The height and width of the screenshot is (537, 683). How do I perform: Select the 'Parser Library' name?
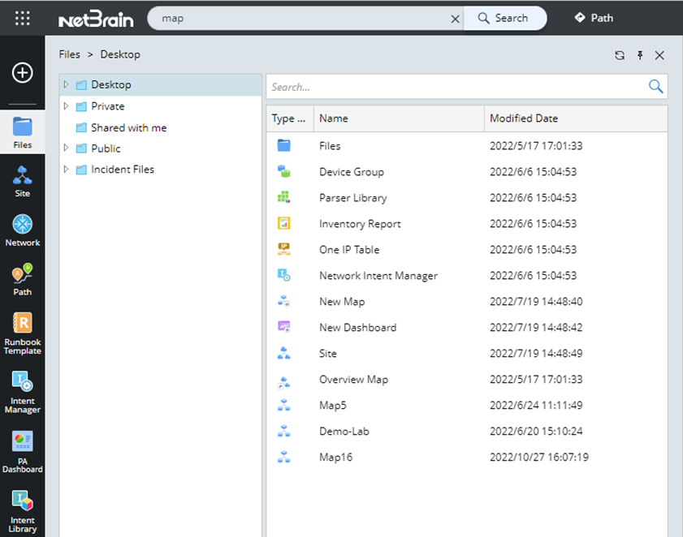(x=352, y=198)
